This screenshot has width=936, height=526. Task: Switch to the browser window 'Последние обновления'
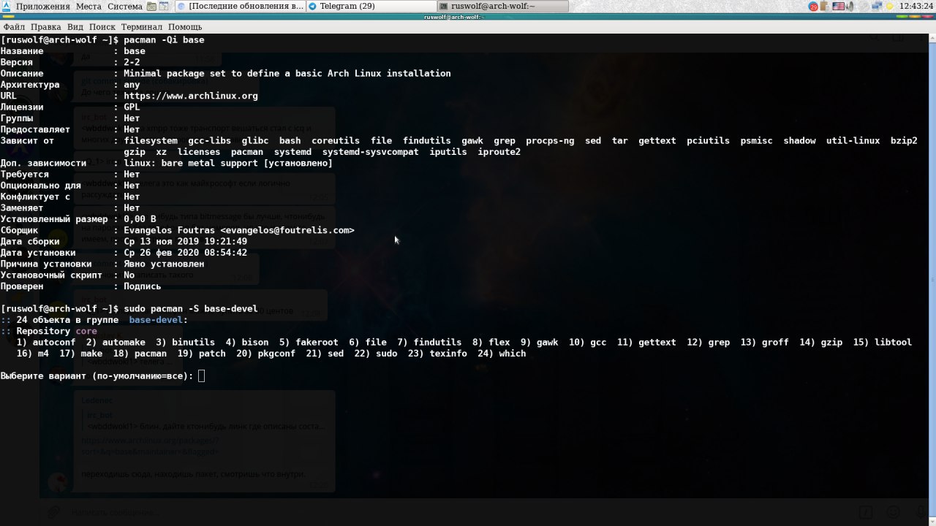click(241, 7)
